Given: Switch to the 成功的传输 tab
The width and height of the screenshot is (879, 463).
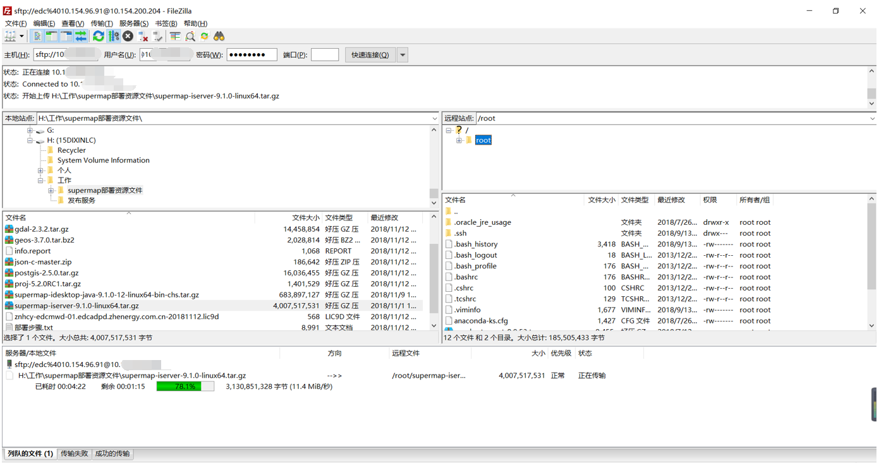Looking at the screenshot, I should tap(112, 454).
